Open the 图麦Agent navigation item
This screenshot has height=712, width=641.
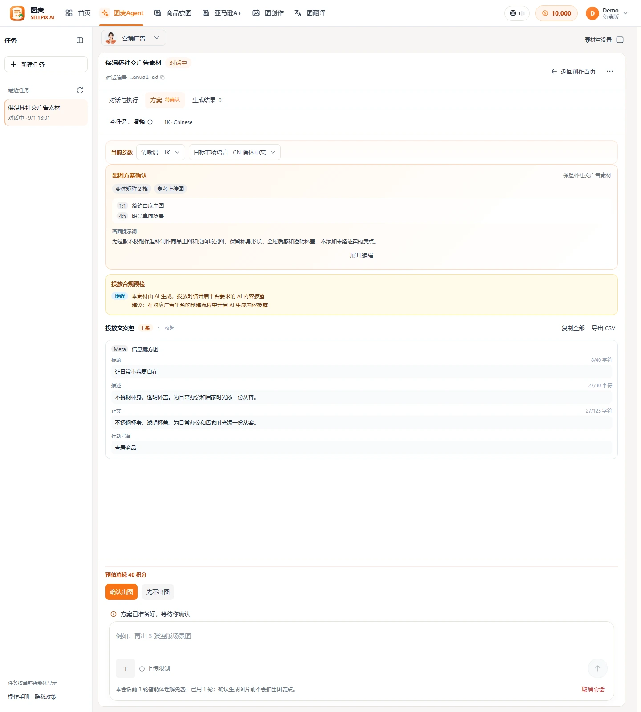122,13
